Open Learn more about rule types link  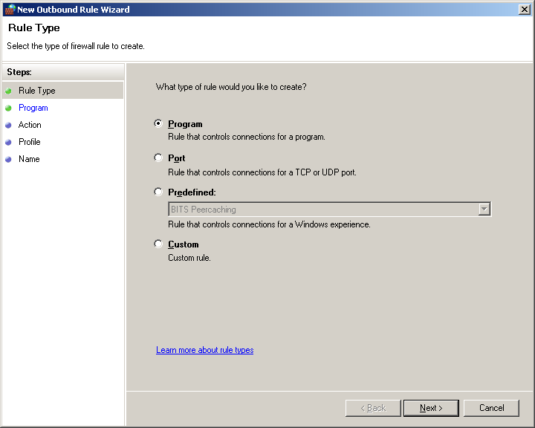[x=205, y=350]
